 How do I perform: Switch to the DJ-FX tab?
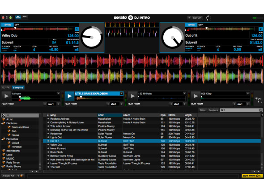(x=6, y=88)
